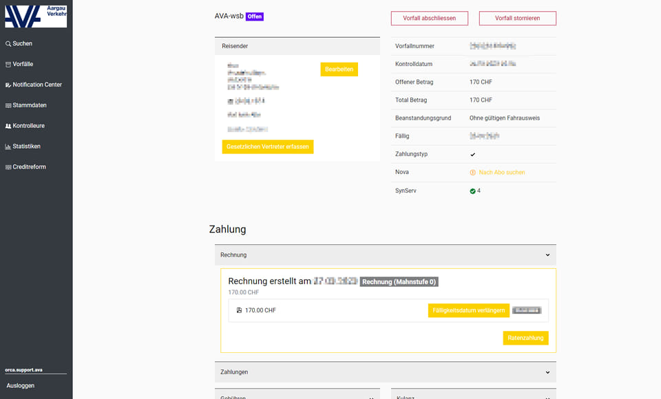Click the Statistiken chart icon
661x399 pixels.
point(8,147)
